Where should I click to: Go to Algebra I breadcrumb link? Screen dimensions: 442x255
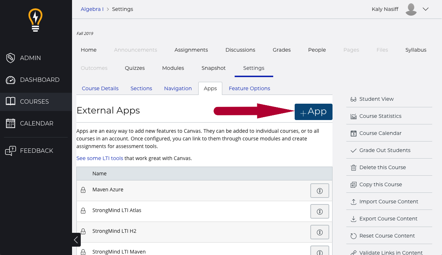[x=92, y=9]
